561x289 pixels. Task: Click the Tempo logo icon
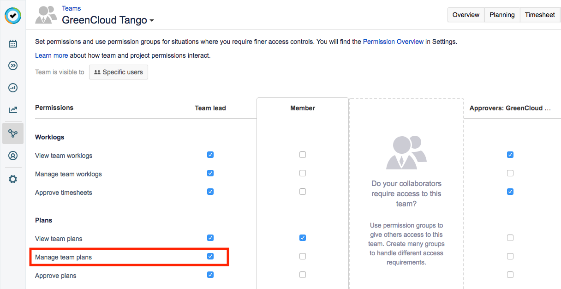[12, 16]
